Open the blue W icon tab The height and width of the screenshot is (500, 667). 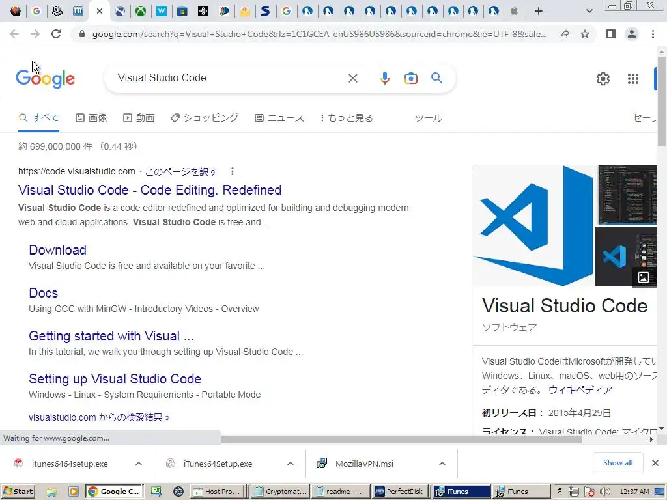pos(162,11)
